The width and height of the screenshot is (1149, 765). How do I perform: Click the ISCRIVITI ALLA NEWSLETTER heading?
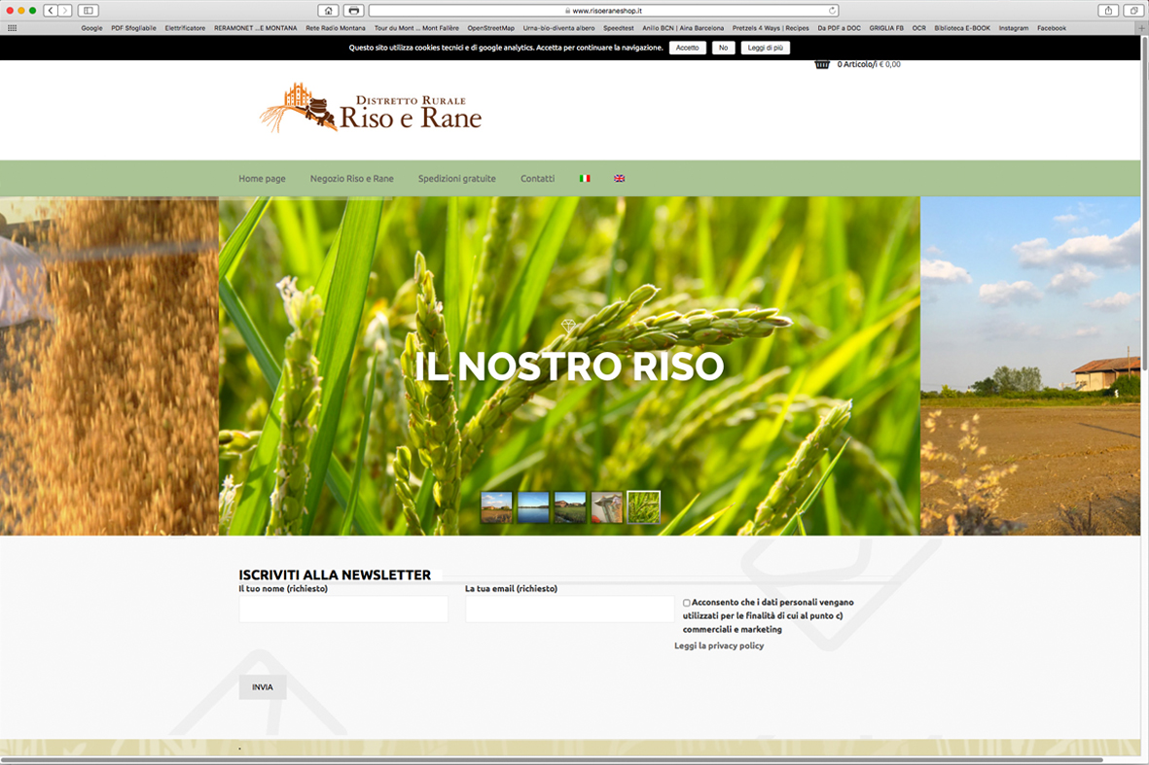[335, 574]
